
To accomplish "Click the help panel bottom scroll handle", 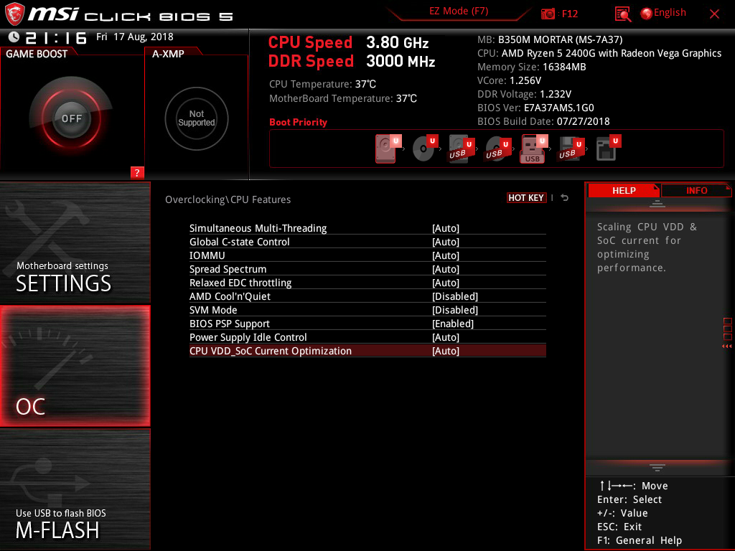I will point(657,468).
